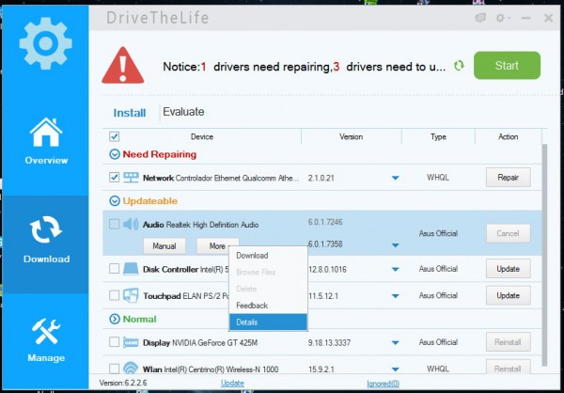Click the Display card device icon
Screen dimensions: 564x393
pyautogui.click(x=131, y=342)
